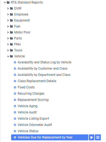Image resolution: width=106 pixels, height=142 pixels.
Task: Collapse the Vehicle folder
Action: [x=8, y=56]
